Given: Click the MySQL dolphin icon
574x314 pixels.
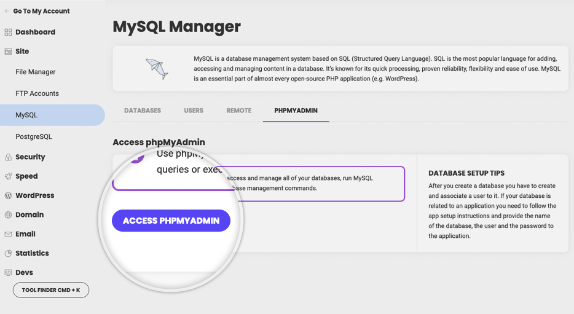Looking at the screenshot, I should (x=157, y=69).
